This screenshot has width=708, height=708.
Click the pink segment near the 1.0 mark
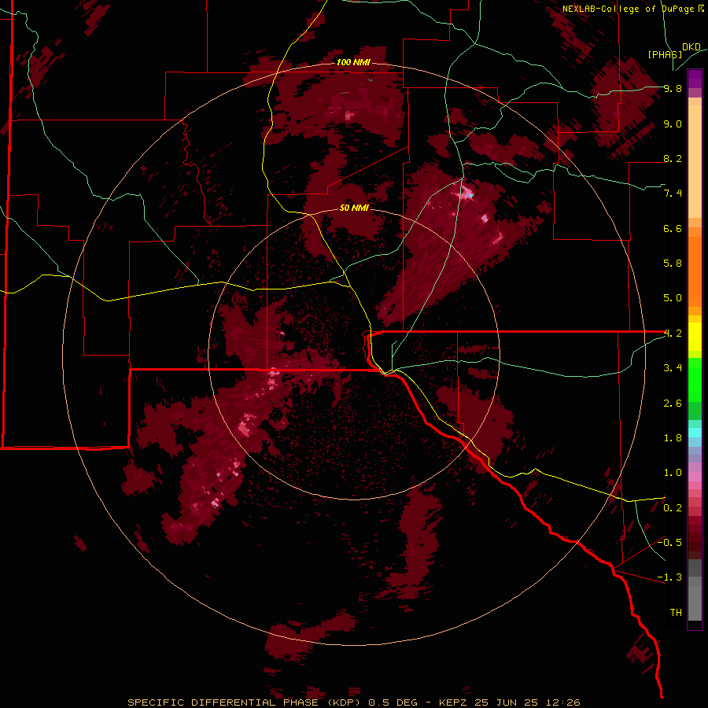(695, 477)
